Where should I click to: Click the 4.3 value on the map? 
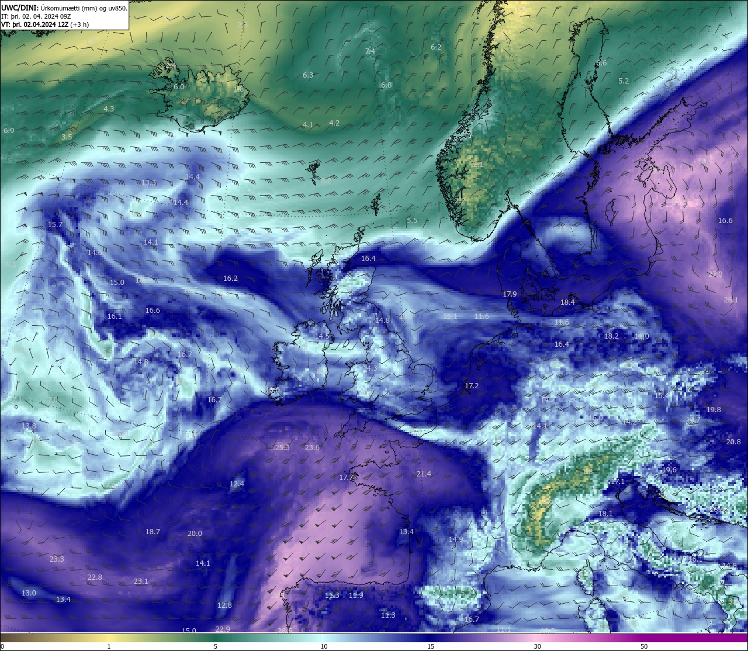click(x=109, y=109)
